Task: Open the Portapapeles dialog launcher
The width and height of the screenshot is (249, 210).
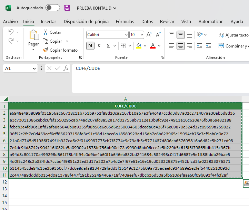Action: click(81, 57)
